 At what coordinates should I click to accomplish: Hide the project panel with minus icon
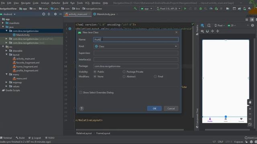point(61,14)
